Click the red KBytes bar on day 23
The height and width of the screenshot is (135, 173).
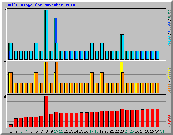point(122,118)
